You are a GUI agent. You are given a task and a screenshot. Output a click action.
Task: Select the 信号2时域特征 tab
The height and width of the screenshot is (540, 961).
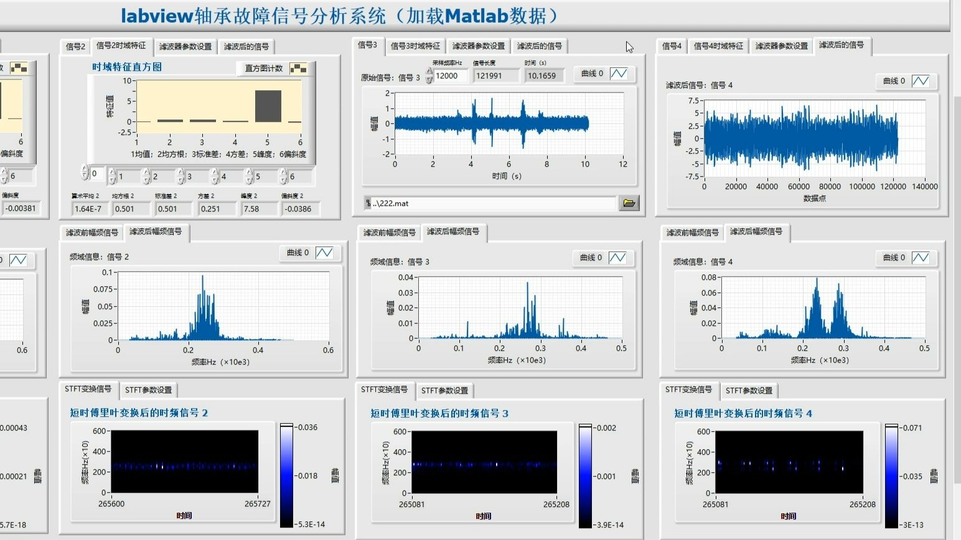[x=121, y=45]
